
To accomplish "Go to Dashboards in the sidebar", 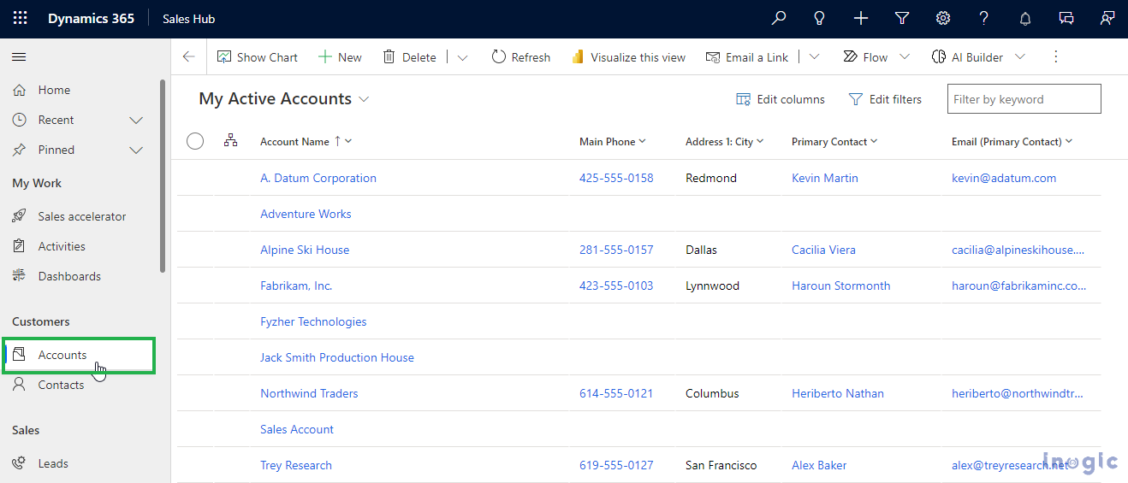I will coord(68,276).
